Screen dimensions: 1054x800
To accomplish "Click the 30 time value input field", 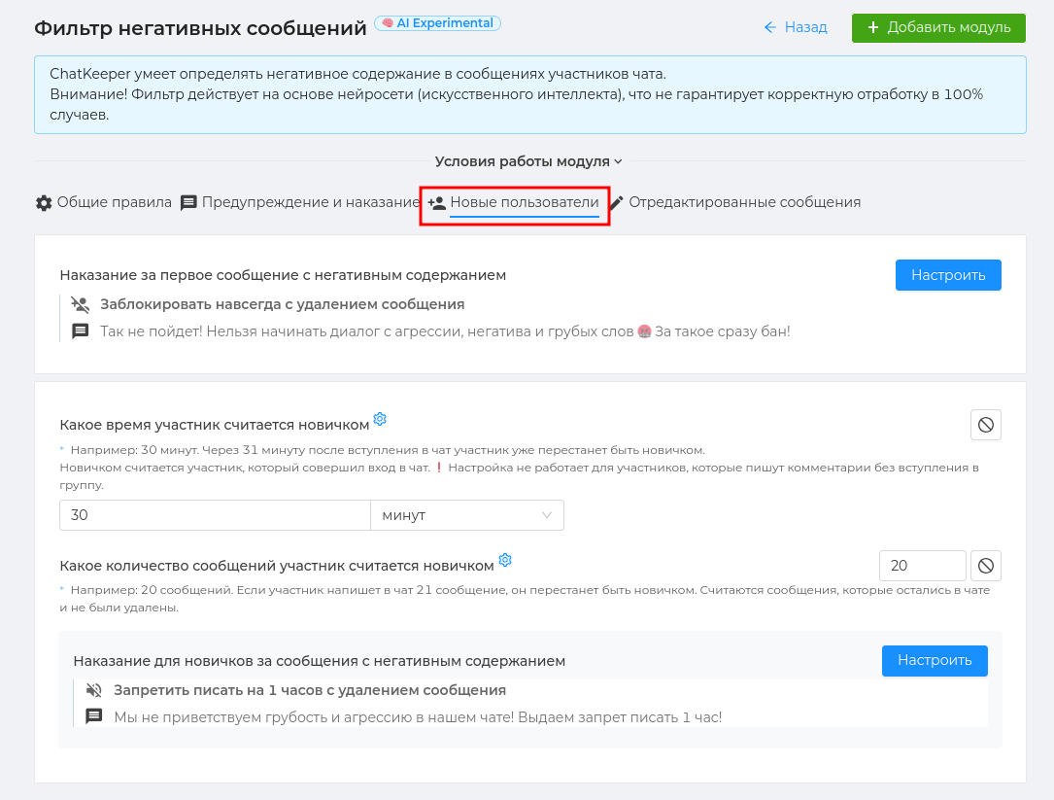I will pos(215,515).
